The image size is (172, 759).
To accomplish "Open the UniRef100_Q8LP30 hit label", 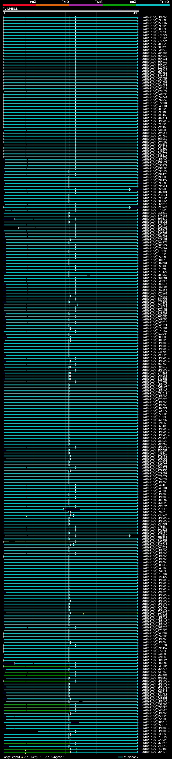I will [x=154, y=29].
